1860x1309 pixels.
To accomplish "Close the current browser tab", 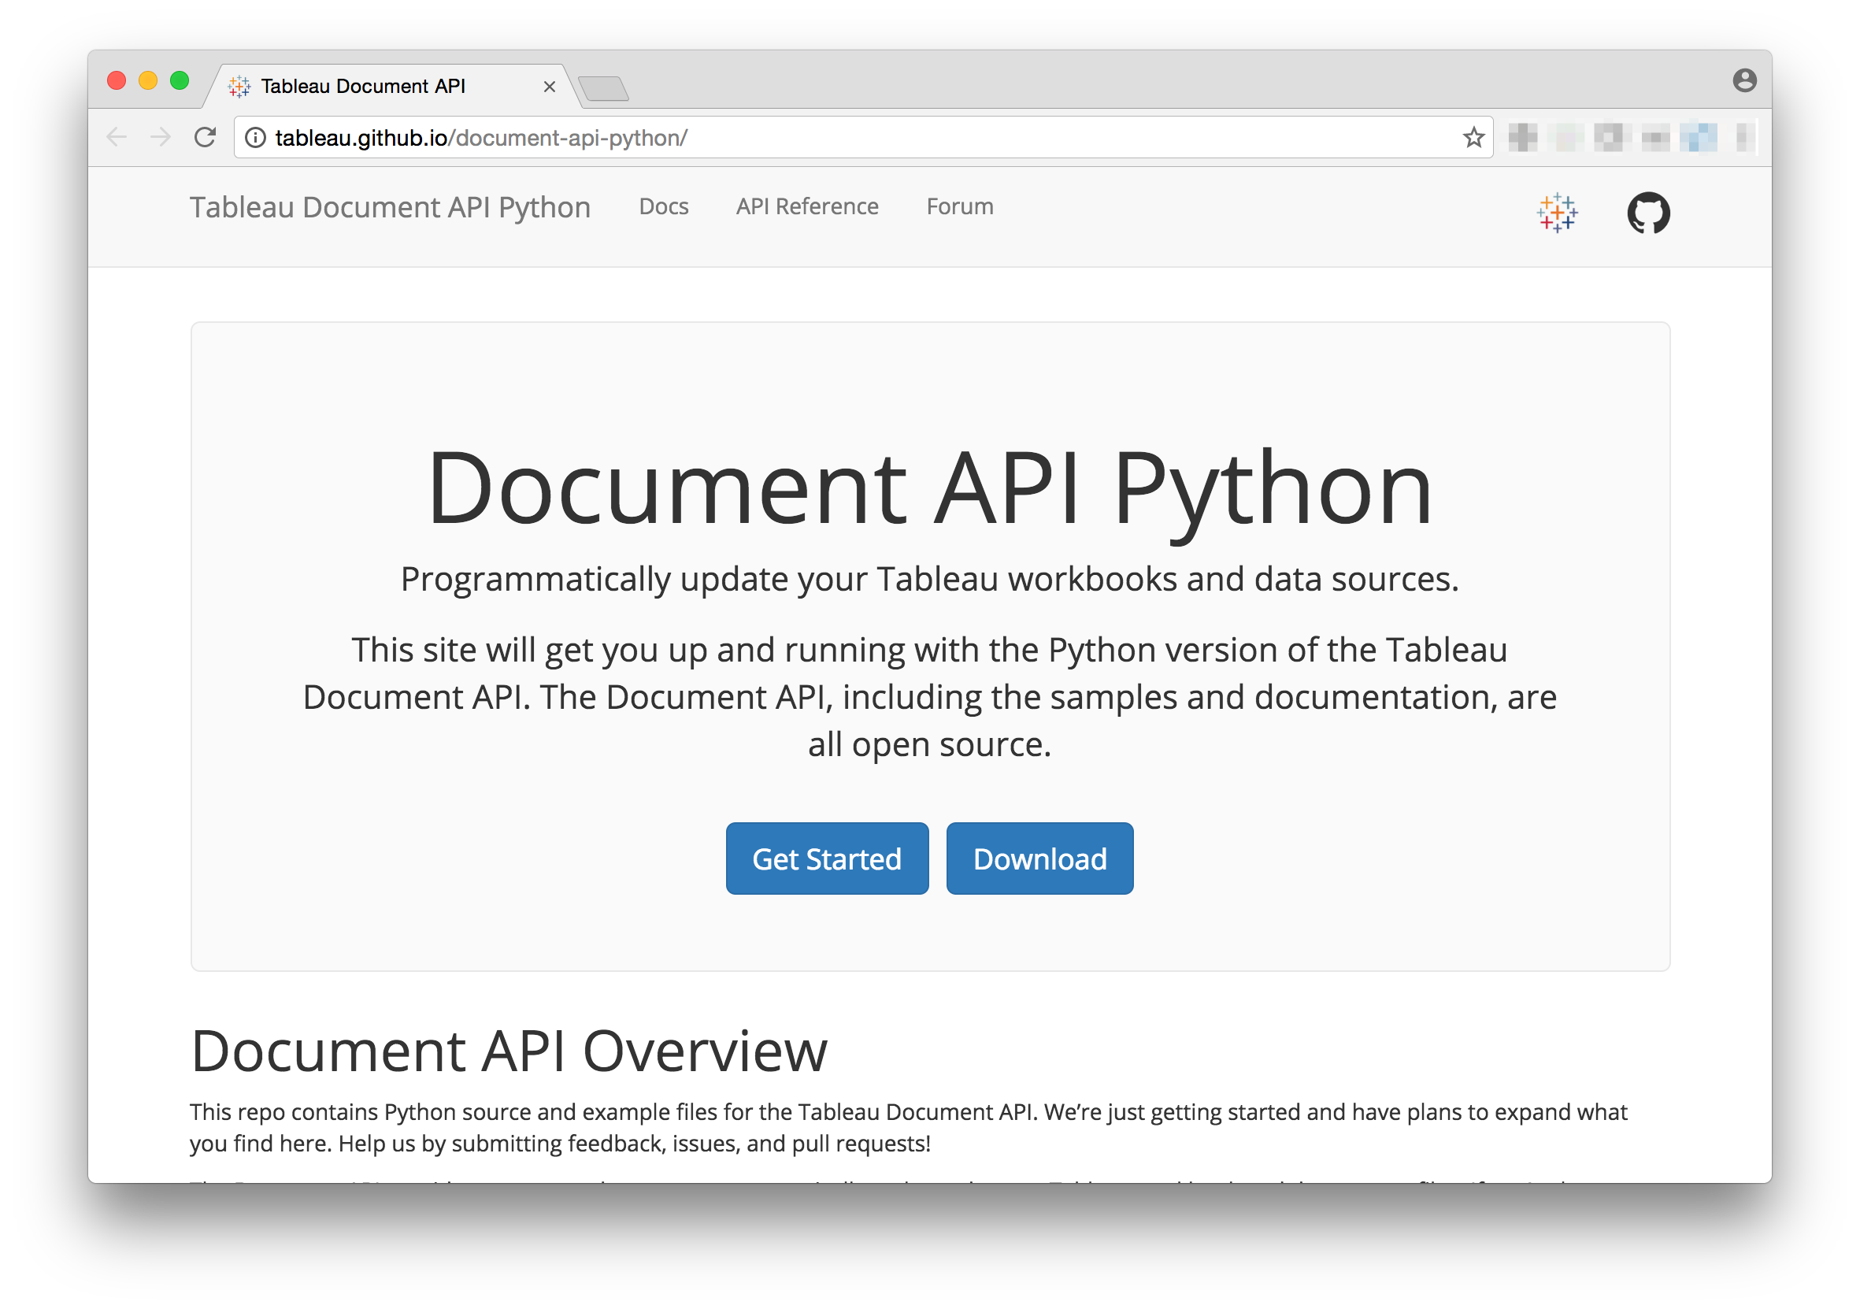I will pos(549,86).
